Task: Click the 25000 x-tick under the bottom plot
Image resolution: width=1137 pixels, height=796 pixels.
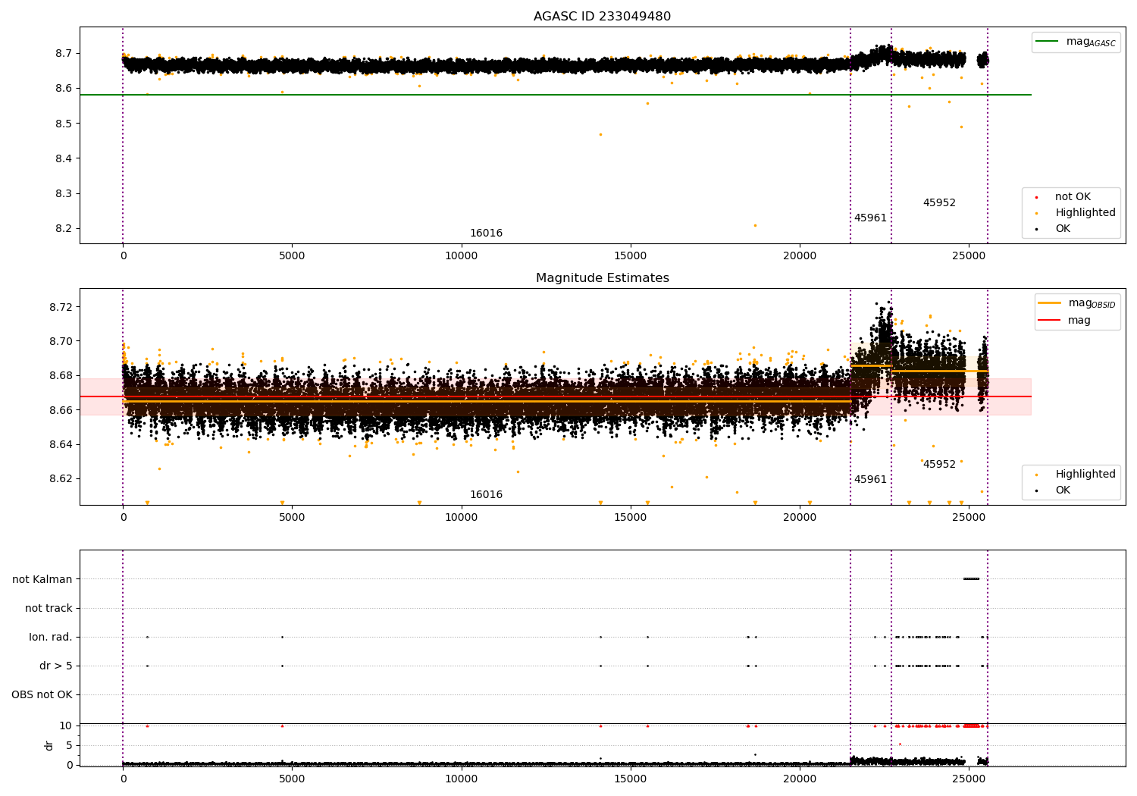Action: click(x=969, y=779)
